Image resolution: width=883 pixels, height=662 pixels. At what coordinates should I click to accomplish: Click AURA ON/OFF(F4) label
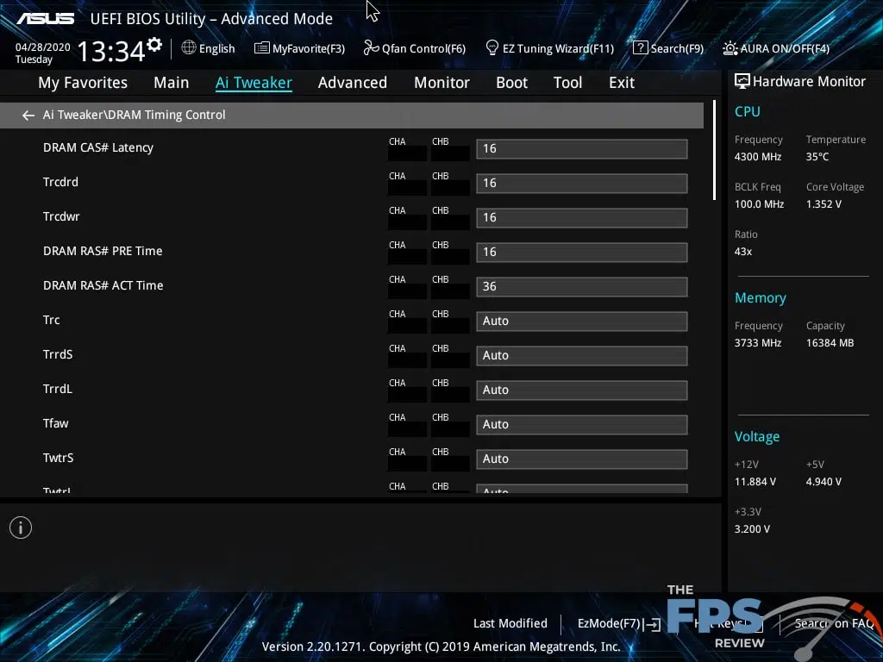click(785, 48)
